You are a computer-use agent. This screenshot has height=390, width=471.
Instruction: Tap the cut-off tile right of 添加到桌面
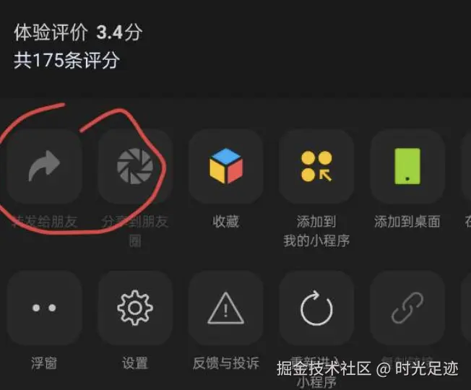466,167
